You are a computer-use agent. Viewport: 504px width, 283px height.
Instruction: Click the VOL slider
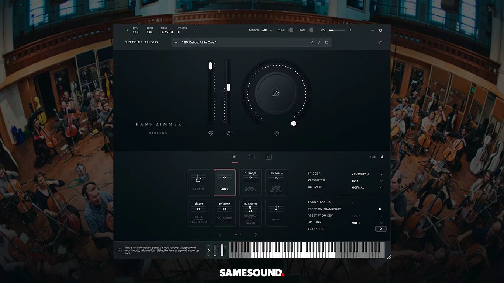point(337,30)
